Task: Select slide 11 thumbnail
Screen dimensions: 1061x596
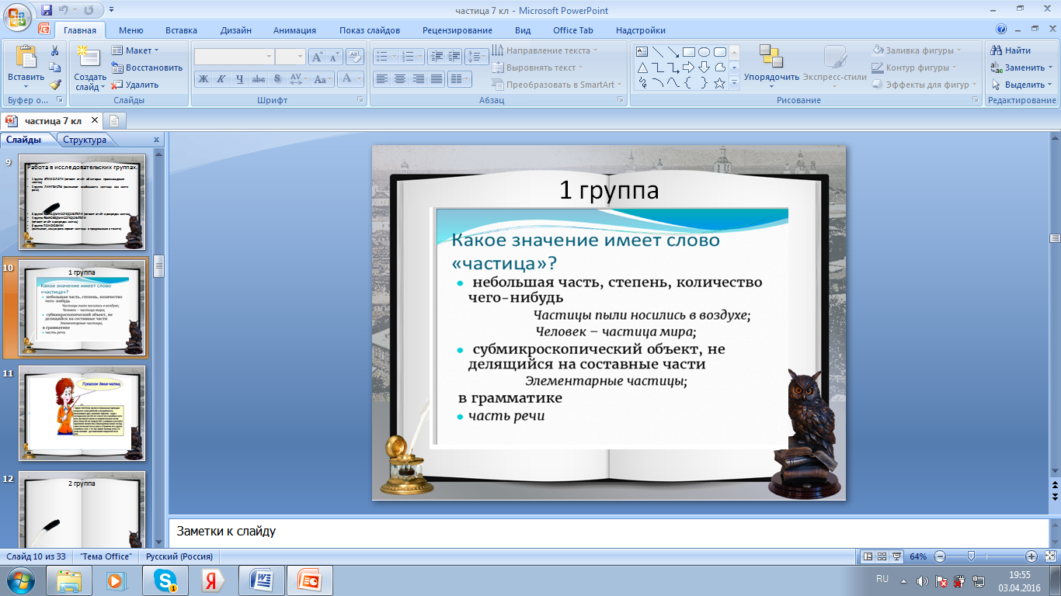Action: 82,413
